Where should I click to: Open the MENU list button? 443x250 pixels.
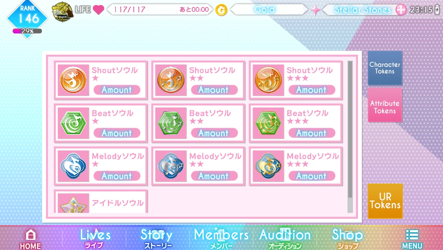coord(412,239)
